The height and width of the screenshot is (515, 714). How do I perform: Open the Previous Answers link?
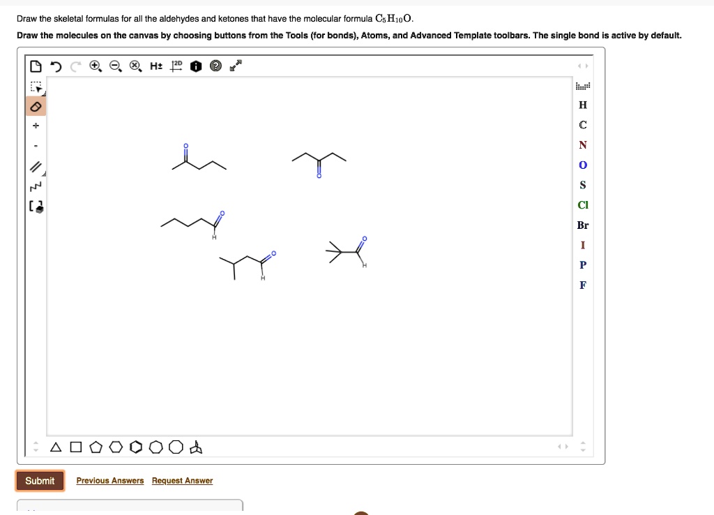(x=109, y=480)
